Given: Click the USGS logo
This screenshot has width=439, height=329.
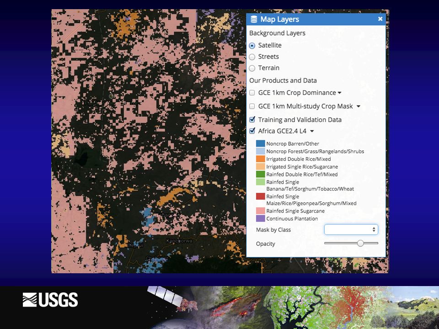Looking at the screenshot, I should pos(50,300).
